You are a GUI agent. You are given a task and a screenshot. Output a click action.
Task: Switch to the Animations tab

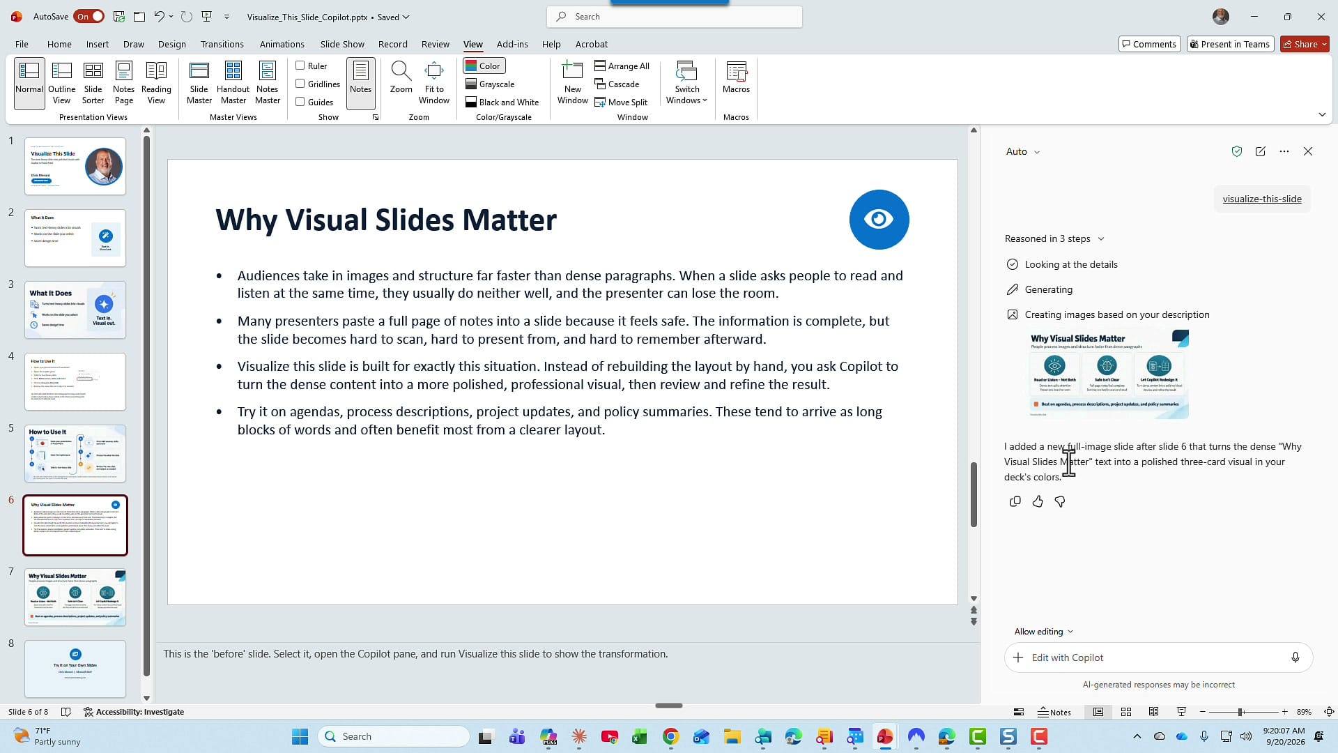pos(282,44)
